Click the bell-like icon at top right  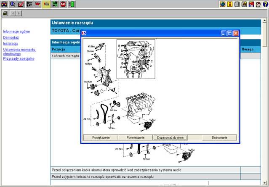(244, 4)
